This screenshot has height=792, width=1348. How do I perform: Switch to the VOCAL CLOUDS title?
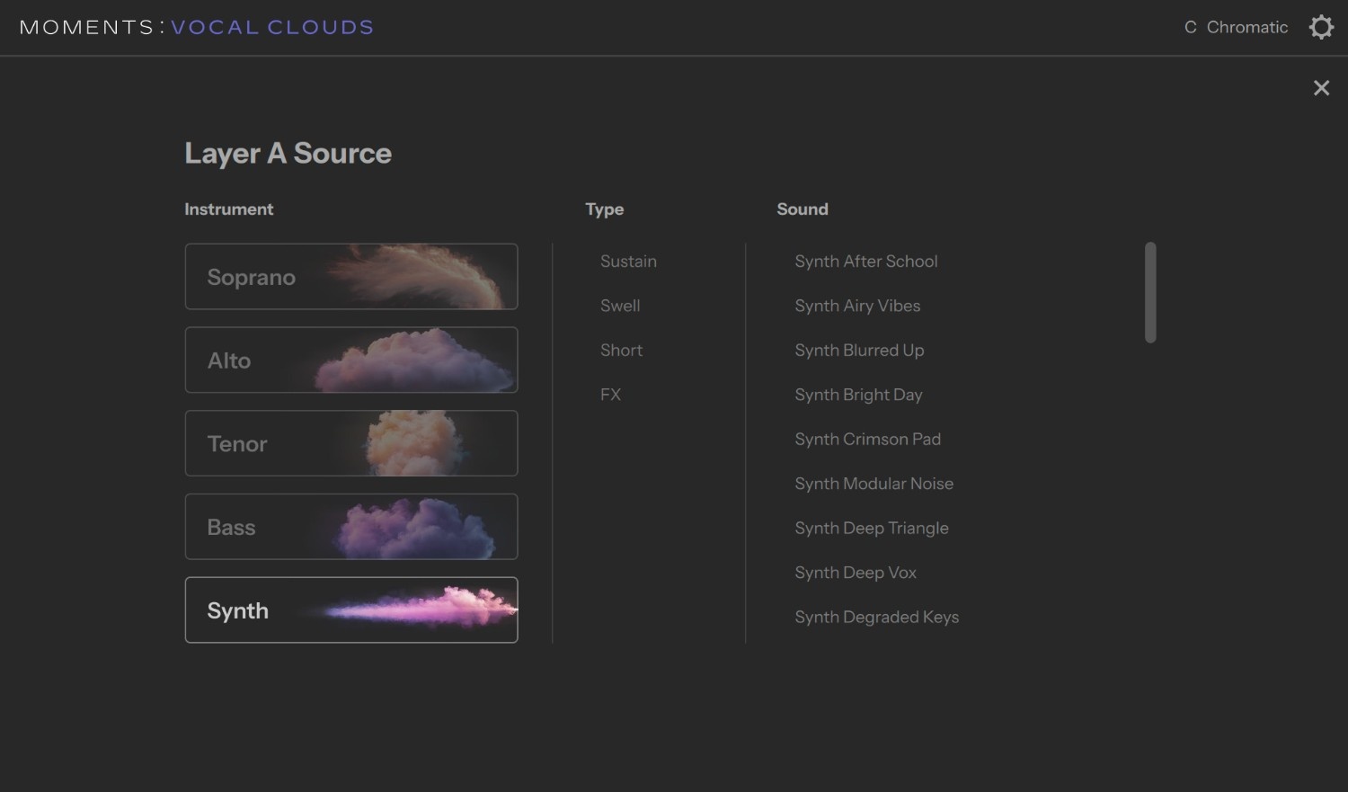[271, 26]
